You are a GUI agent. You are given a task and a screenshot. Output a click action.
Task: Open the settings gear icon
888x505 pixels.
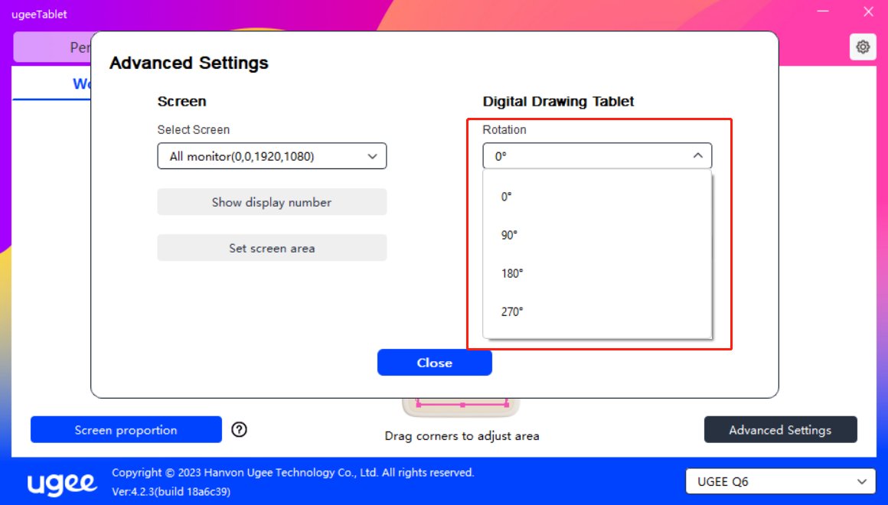click(863, 47)
